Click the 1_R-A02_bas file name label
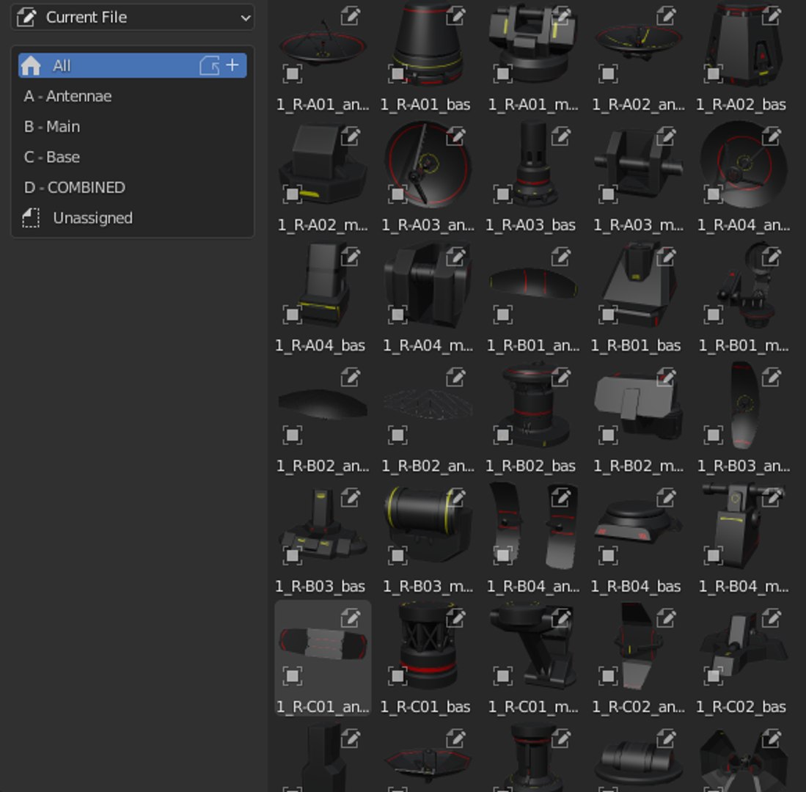Viewport: 806px width, 792px height. [x=741, y=105]
